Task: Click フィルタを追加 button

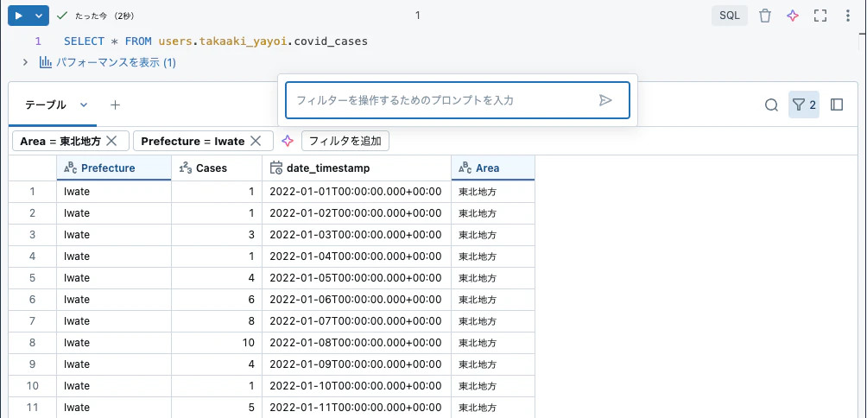Action: click(x=345, y=141)
